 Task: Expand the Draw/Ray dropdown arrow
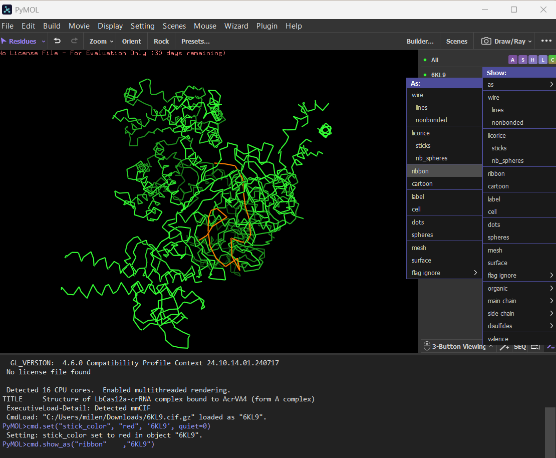(x=530, y=42)
